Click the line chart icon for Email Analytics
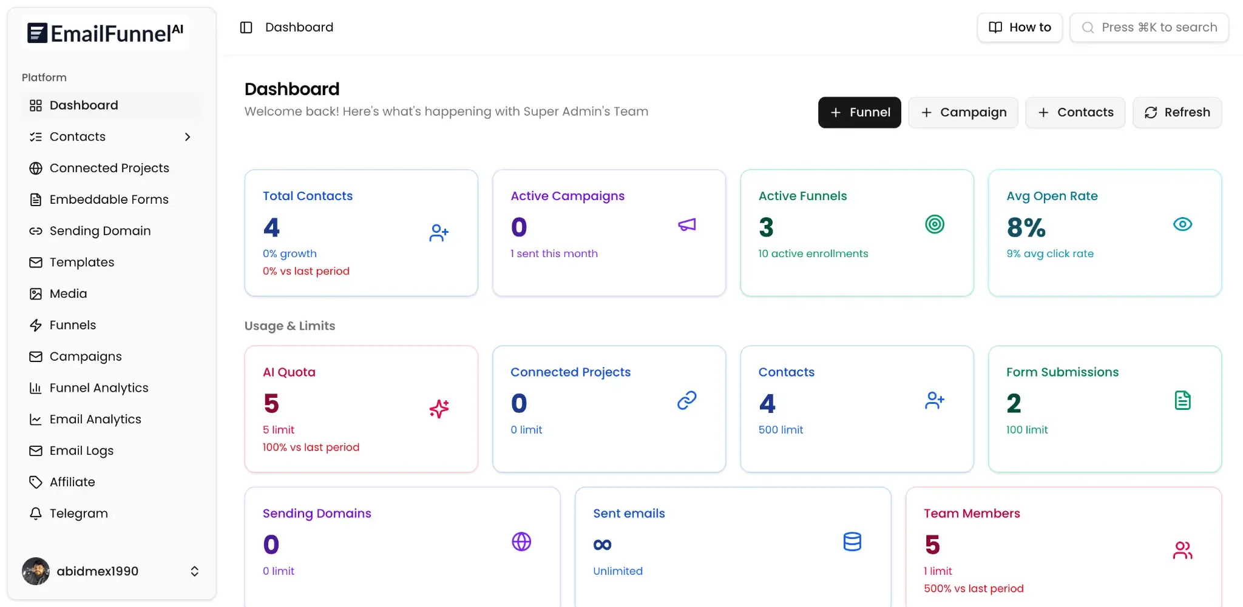This screenshot has width=1243, height=607. pyautogui.click(x=36, y=420)
